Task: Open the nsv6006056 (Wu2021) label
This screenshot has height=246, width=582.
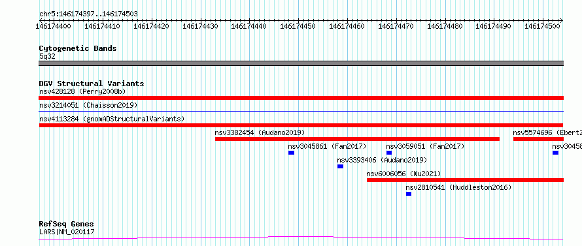Action: [x=404, y=174]
